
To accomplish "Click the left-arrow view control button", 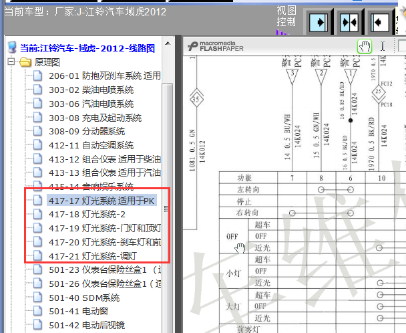I will [379, 22].
